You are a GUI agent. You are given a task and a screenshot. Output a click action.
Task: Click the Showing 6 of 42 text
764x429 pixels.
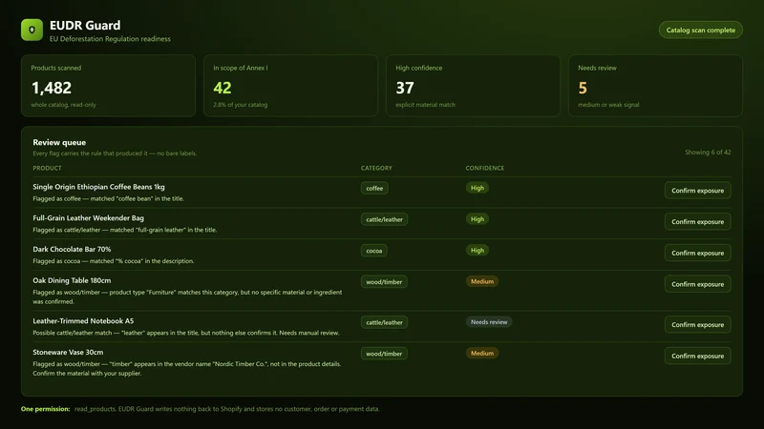708,153
